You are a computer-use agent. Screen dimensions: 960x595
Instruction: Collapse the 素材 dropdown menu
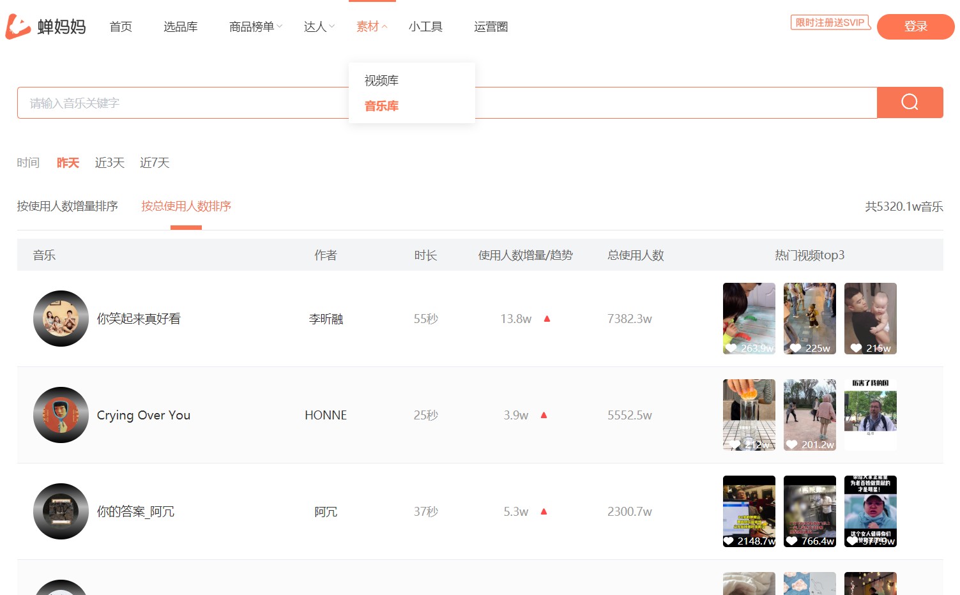point(372,26)
